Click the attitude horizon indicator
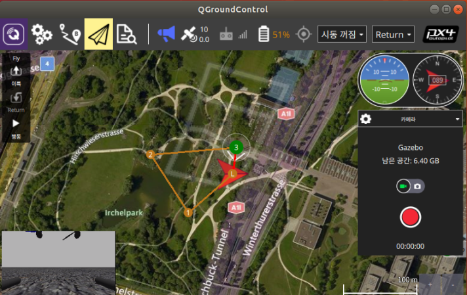The image size is (467, 295). [384, 80]
